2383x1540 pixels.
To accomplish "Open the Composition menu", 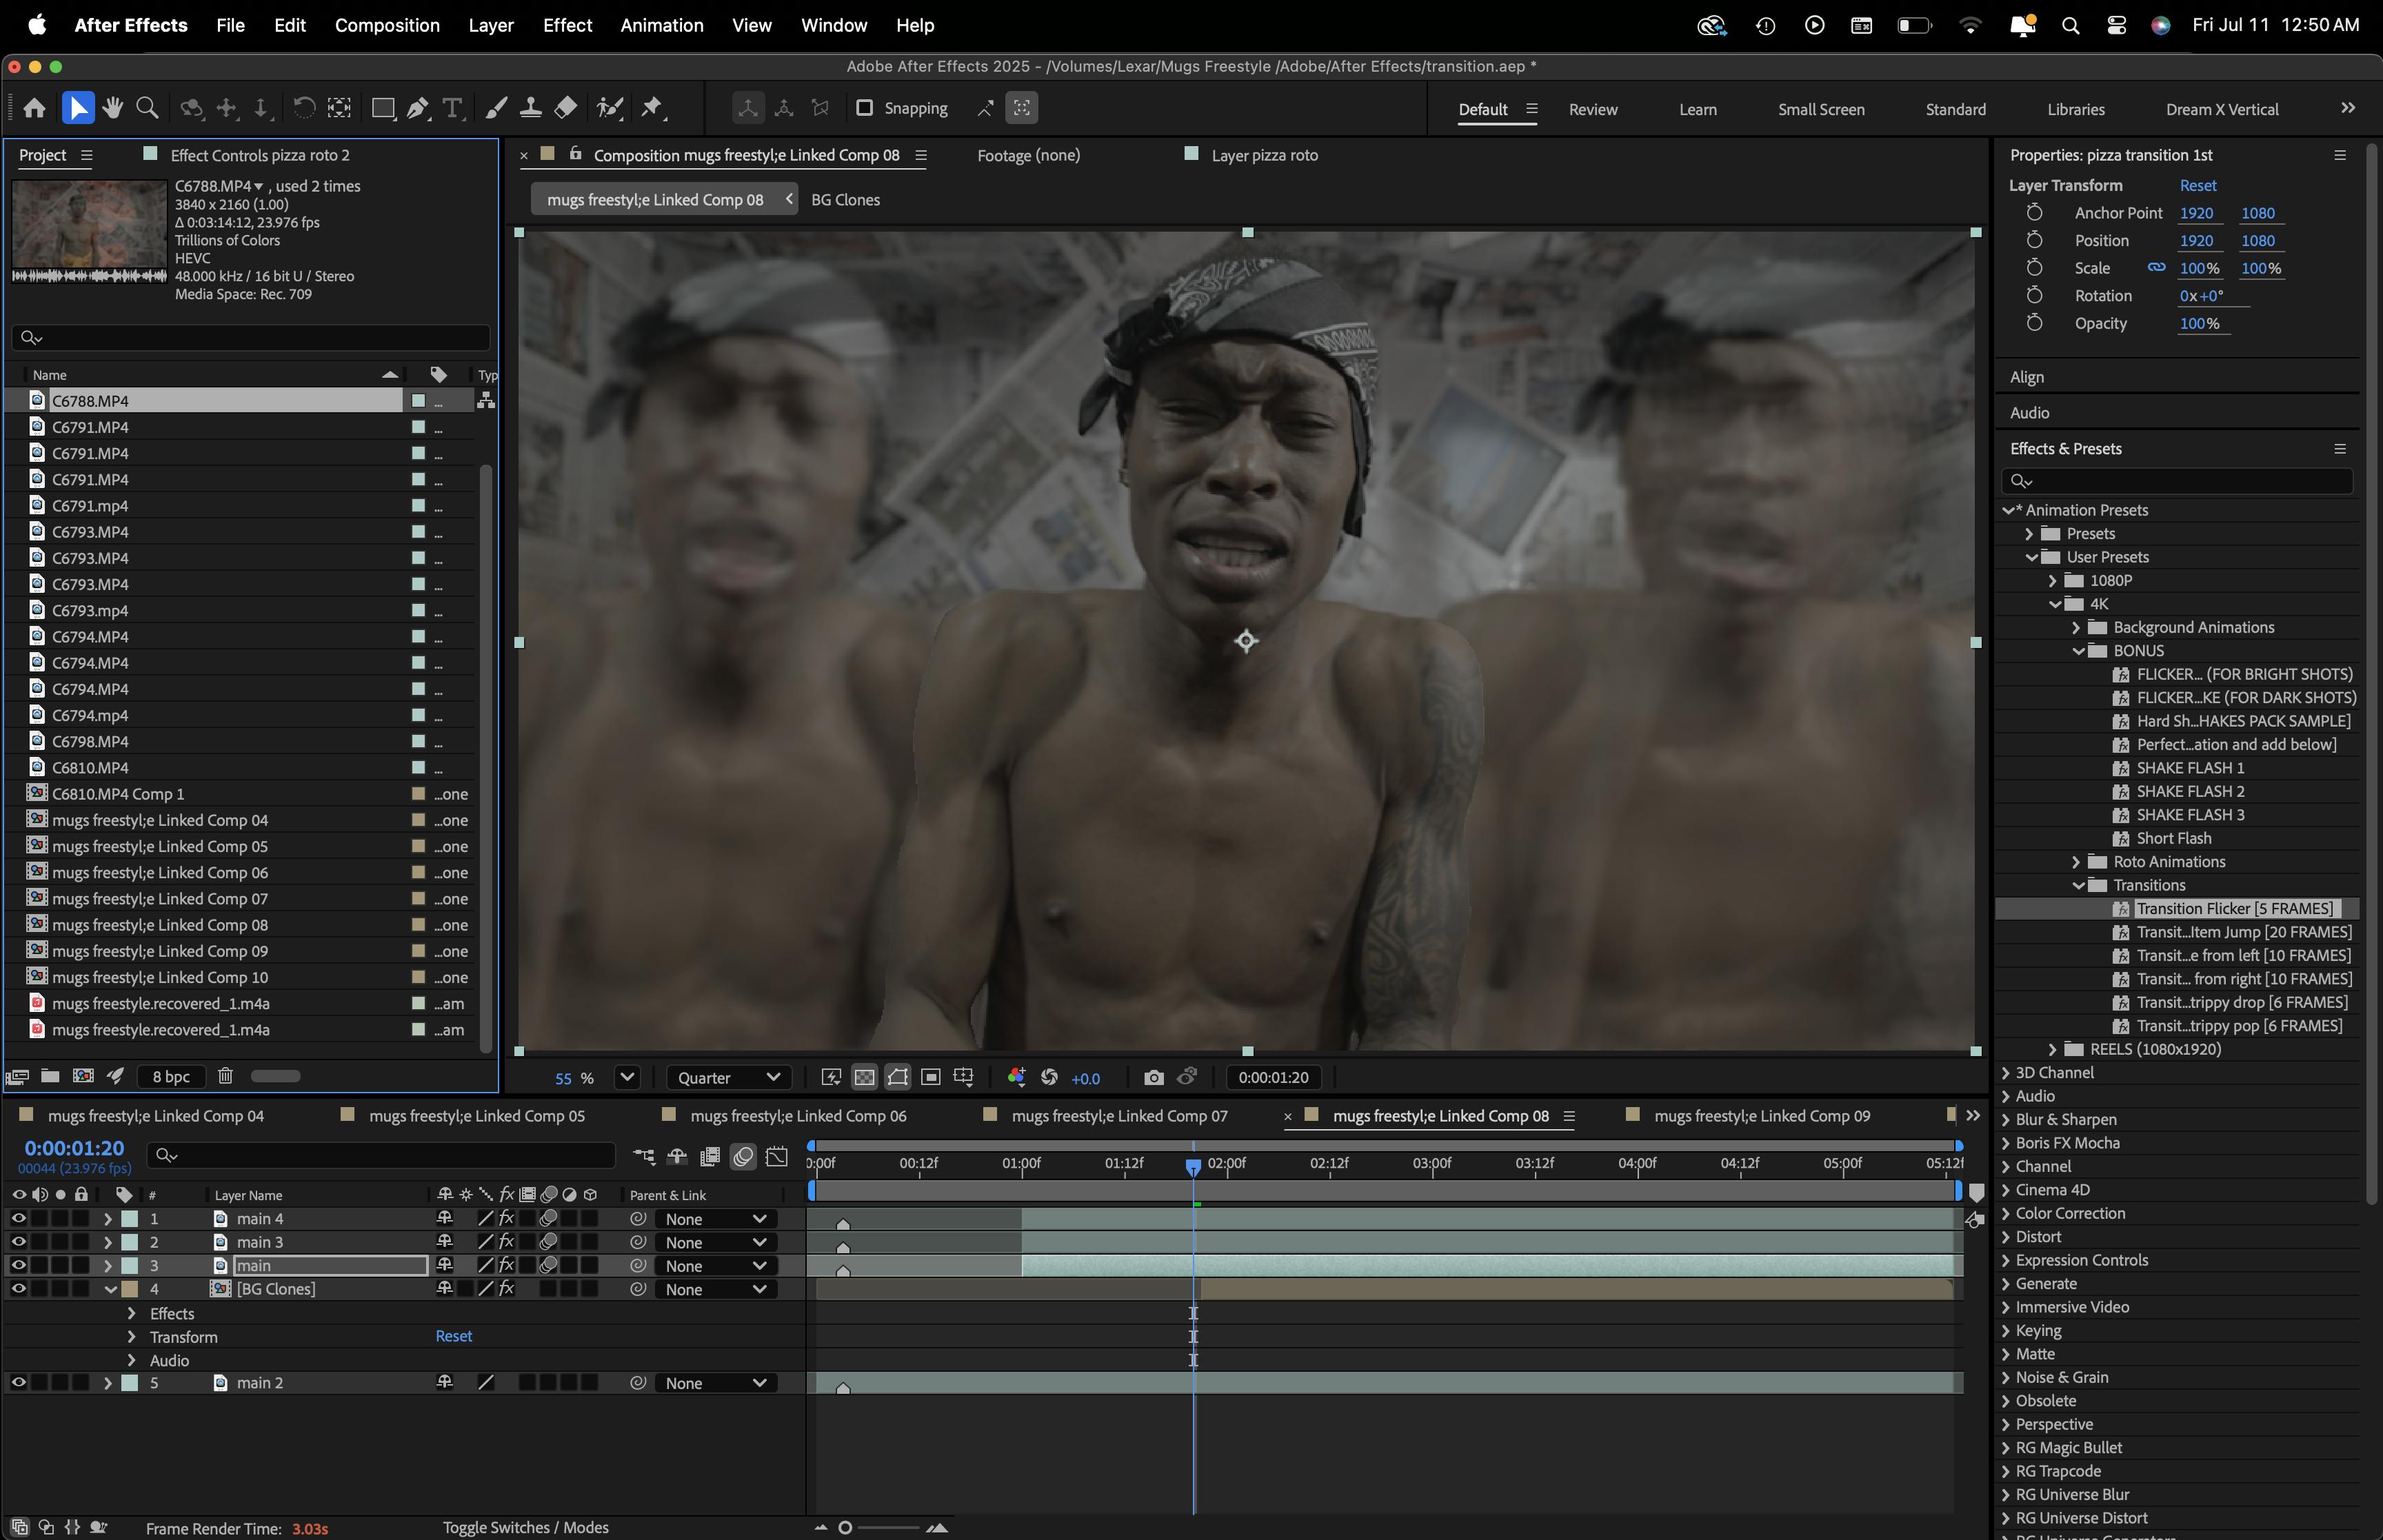I will click(x=387, y=25).
